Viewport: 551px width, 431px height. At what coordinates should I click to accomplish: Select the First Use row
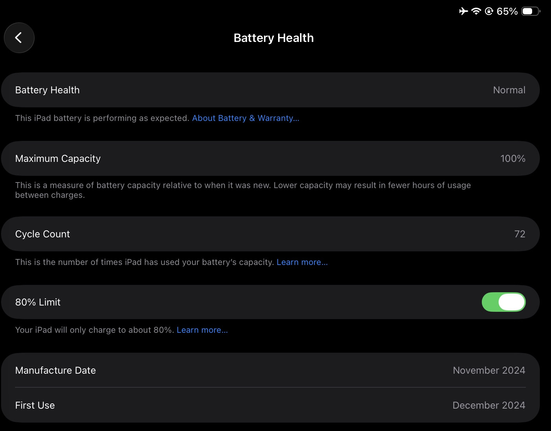coord(270,405)
